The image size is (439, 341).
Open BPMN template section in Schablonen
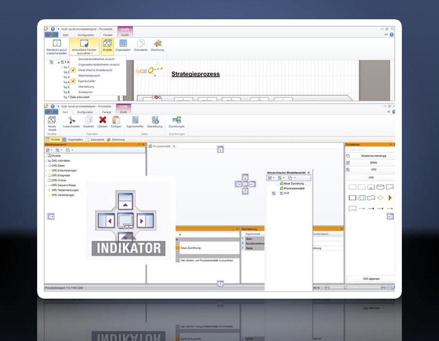pyautogui.click(x=371, y=163)
